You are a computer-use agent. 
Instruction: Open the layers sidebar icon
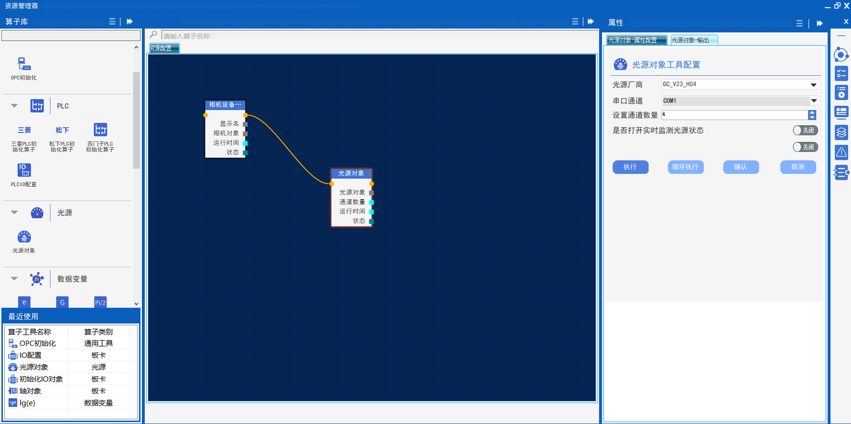(841, 132)
